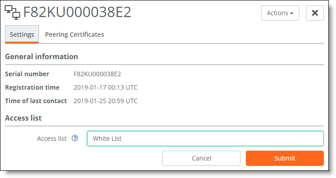The height and width of the screenshot is (178, 336).
Task: Click the Time of last contact label
Action: click(36, 101)
